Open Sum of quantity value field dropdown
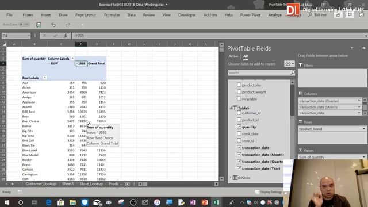 pyautogui.click(x=364, y=157)
